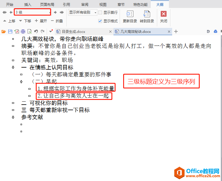Click the undo arrow icon

click(x=36, y=31)
